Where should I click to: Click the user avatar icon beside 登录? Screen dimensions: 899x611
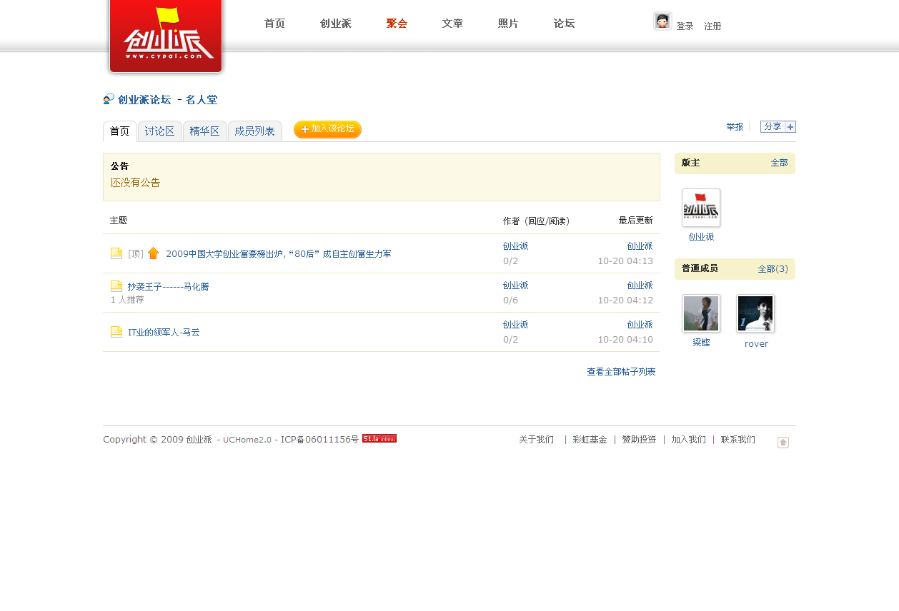662,21
